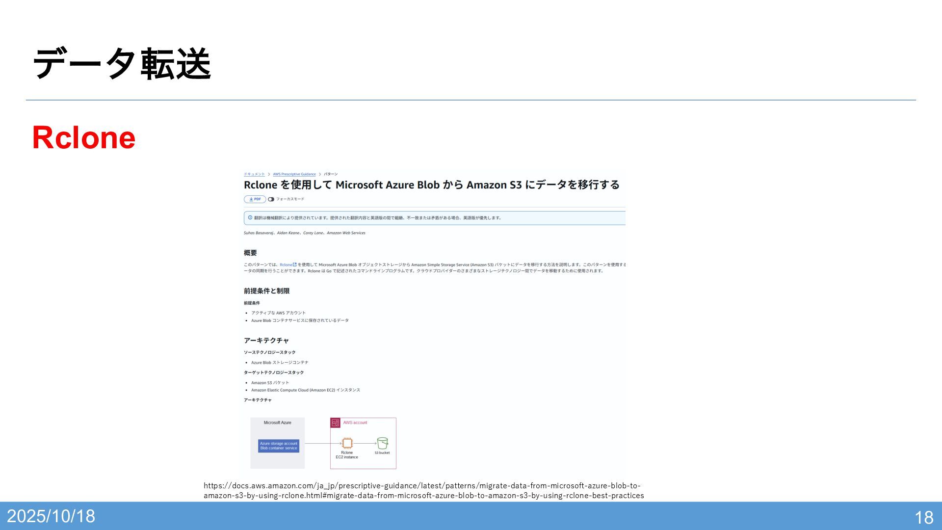Click the first breadcrumb chevron separator

click(x=269, y=174)
